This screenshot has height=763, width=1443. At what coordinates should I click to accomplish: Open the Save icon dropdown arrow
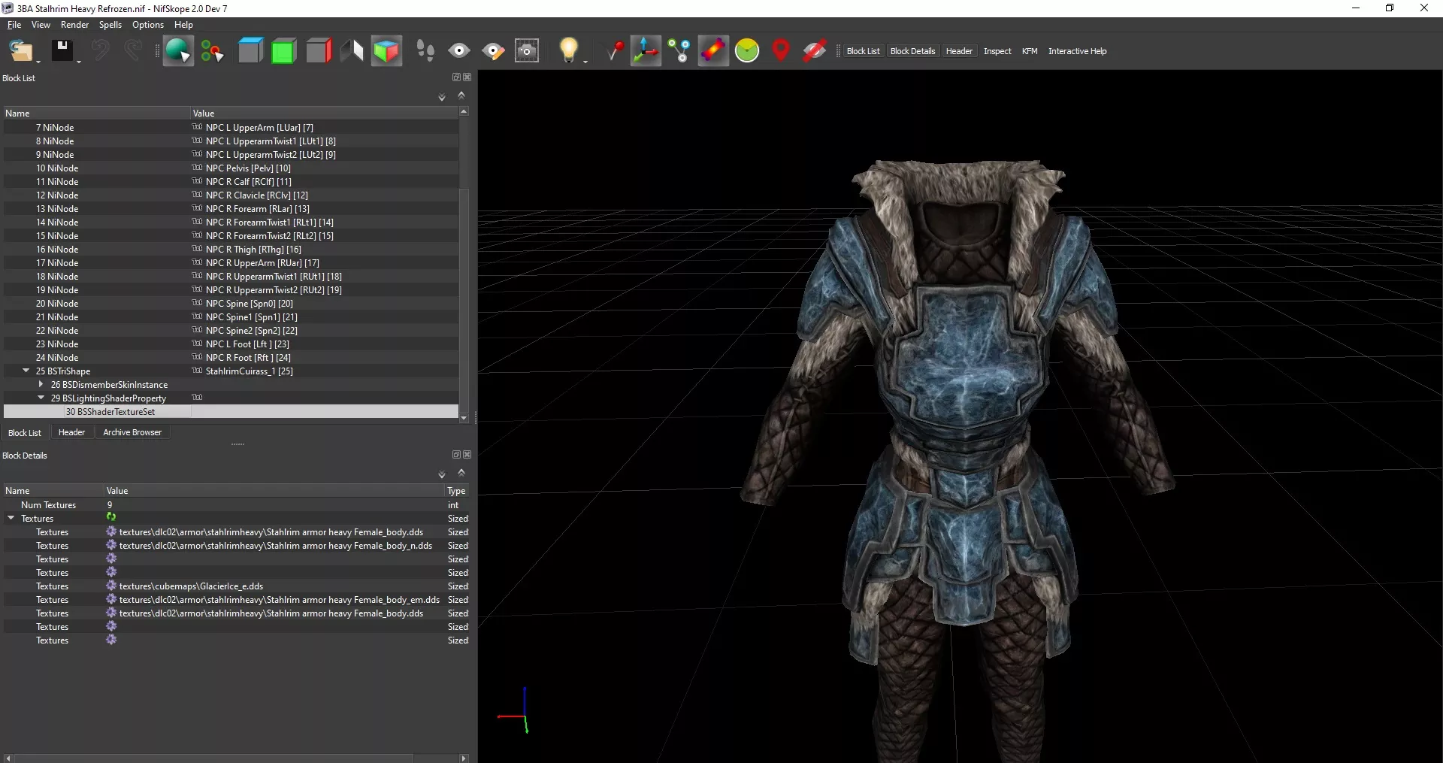coord(79,61)
